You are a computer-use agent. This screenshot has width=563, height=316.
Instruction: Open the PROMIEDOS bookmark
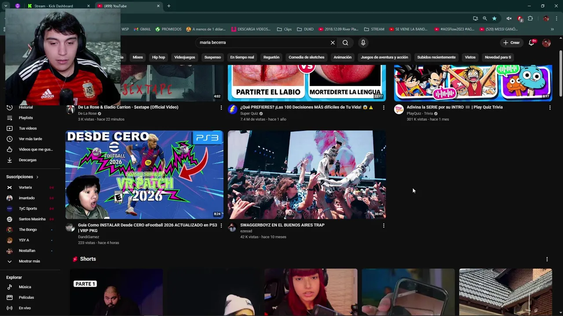click(x=168, y=29)
